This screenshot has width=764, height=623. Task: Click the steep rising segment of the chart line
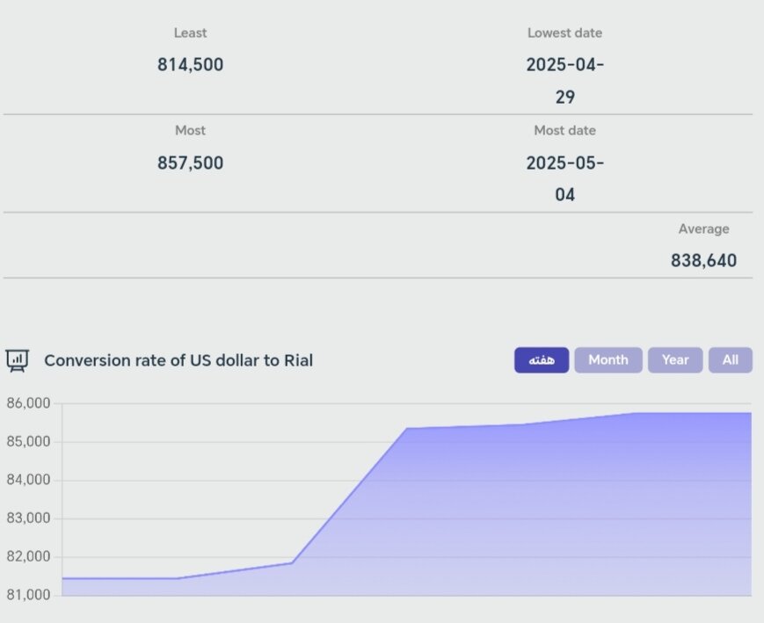[x=348, y=495]
